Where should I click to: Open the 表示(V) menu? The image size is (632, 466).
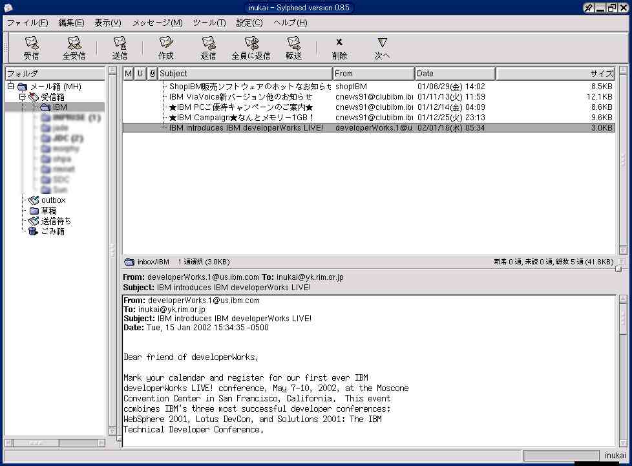[x=108, y=23]
